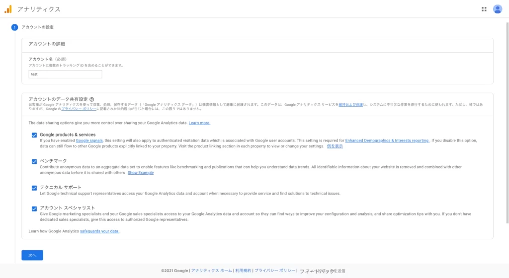This screenshot has height=278, width=509.
Task: Open 利用規約 in the footer
Action: pos(243,271)
